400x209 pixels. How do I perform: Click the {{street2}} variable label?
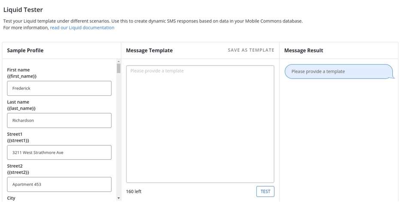(18, 173)
